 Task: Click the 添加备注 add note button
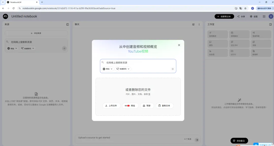tap(239, 141)
